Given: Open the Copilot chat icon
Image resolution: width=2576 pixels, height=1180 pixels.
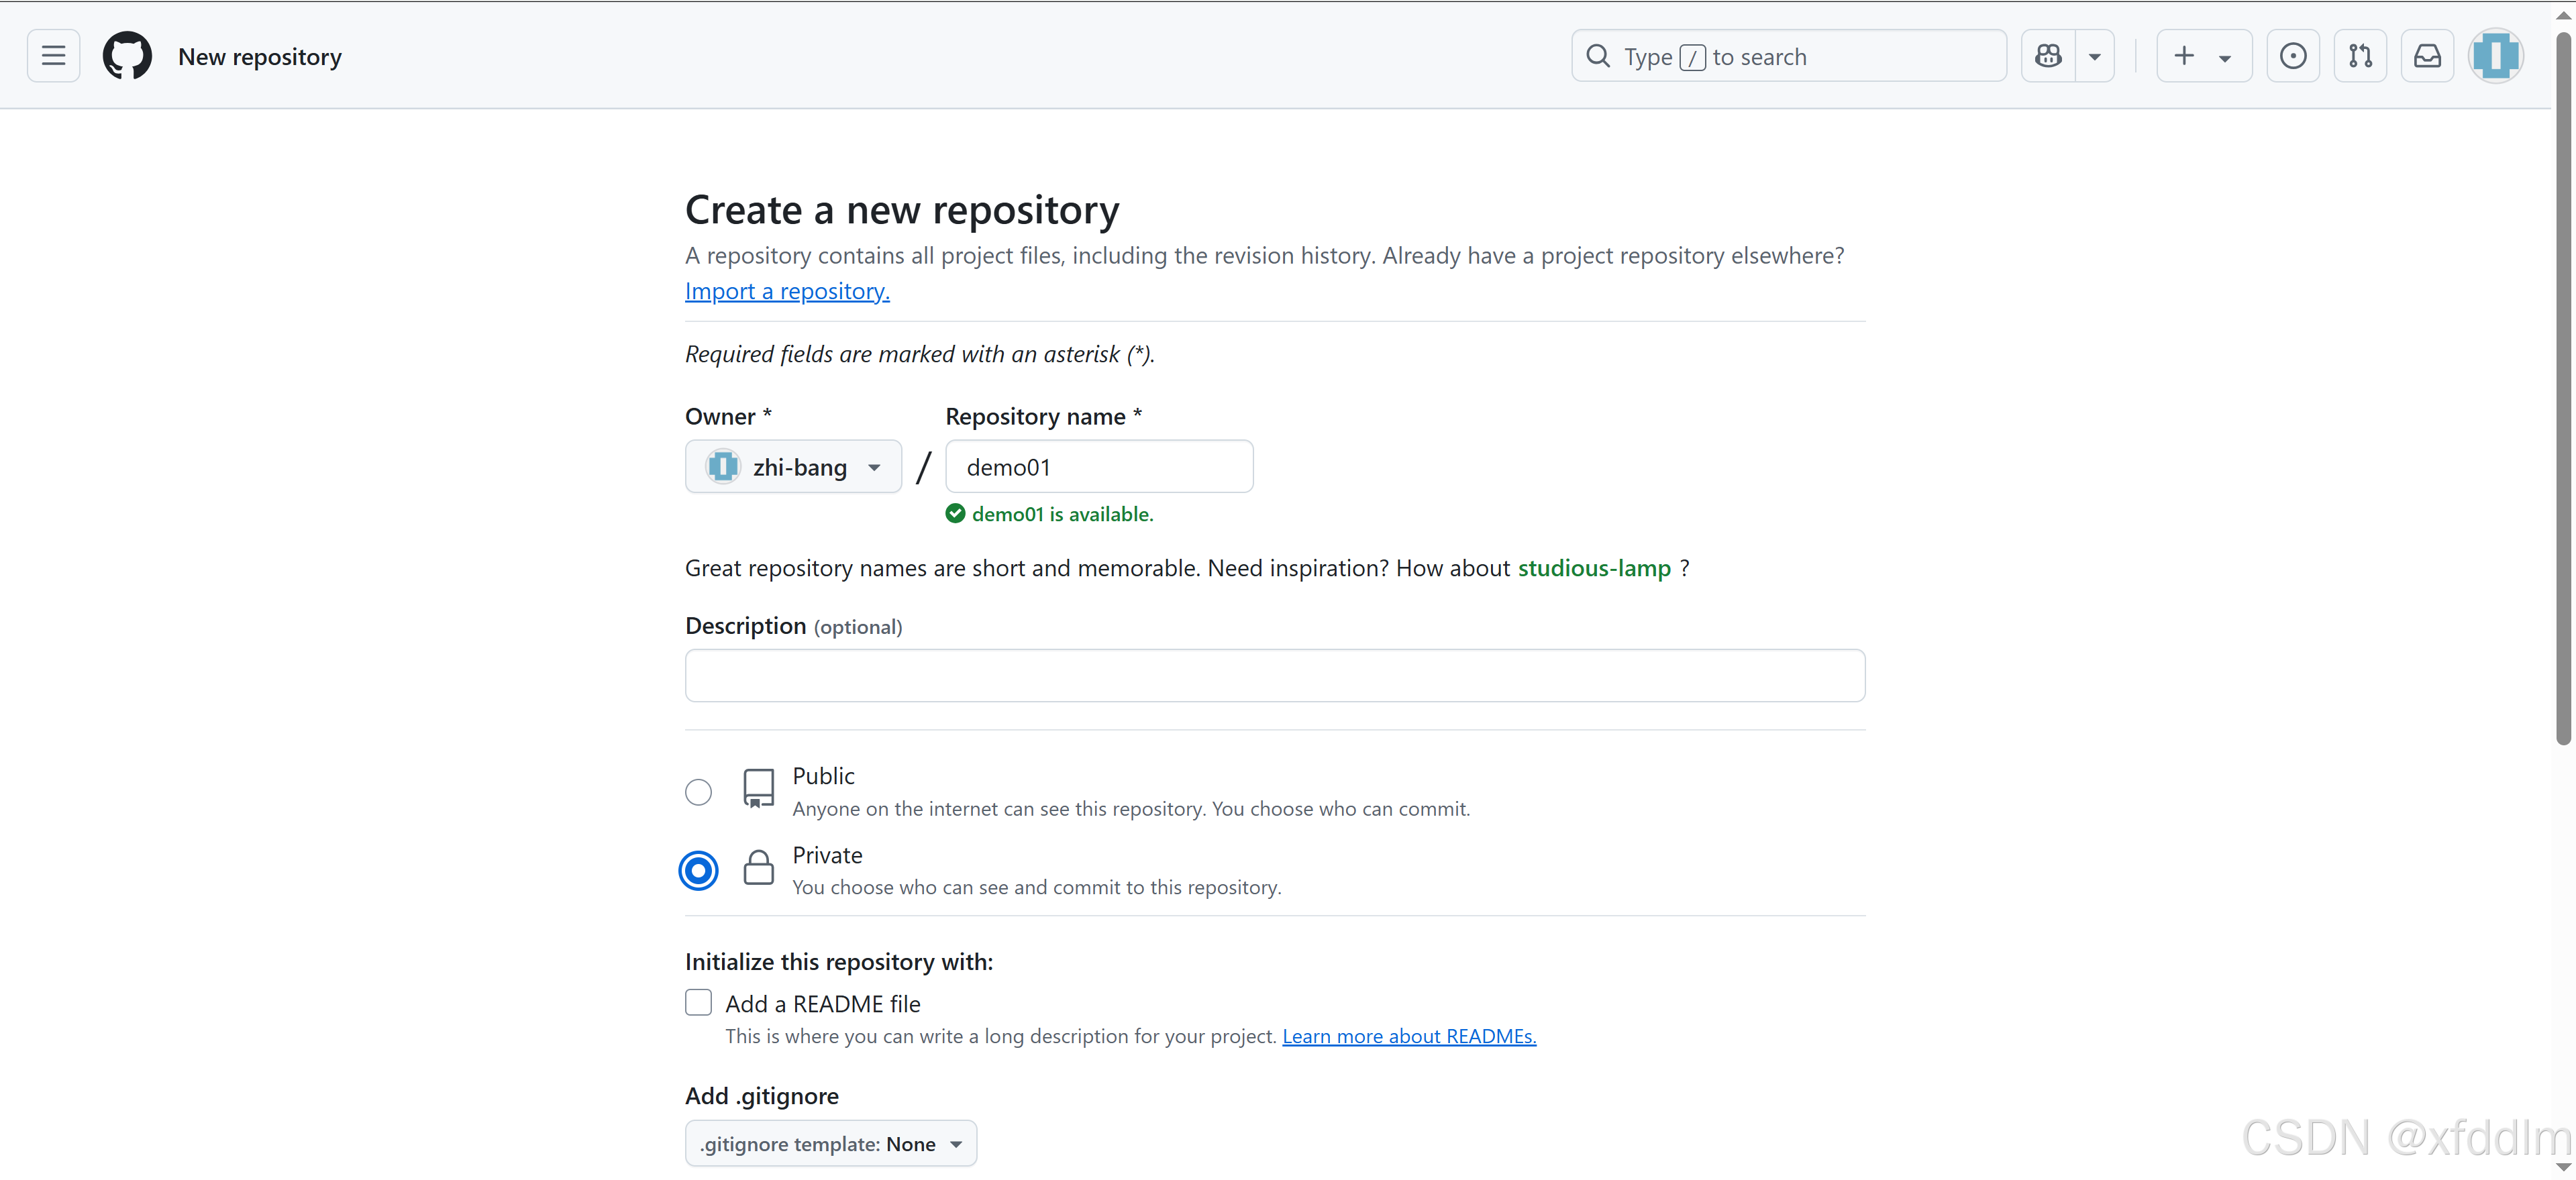Looking at the screenshot, I should [2048, 56].
